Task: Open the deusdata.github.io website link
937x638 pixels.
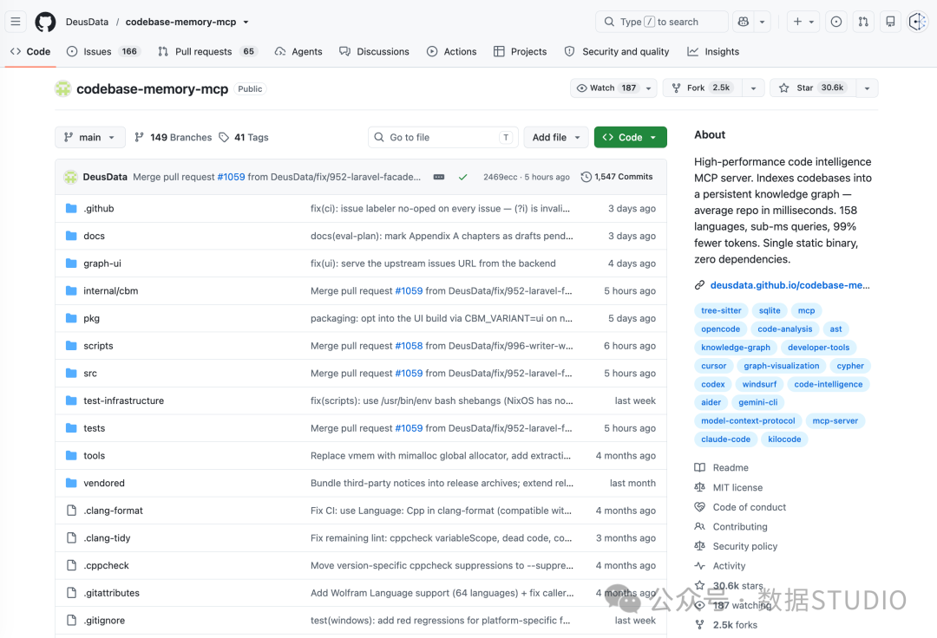Action: tap(790, 285)
